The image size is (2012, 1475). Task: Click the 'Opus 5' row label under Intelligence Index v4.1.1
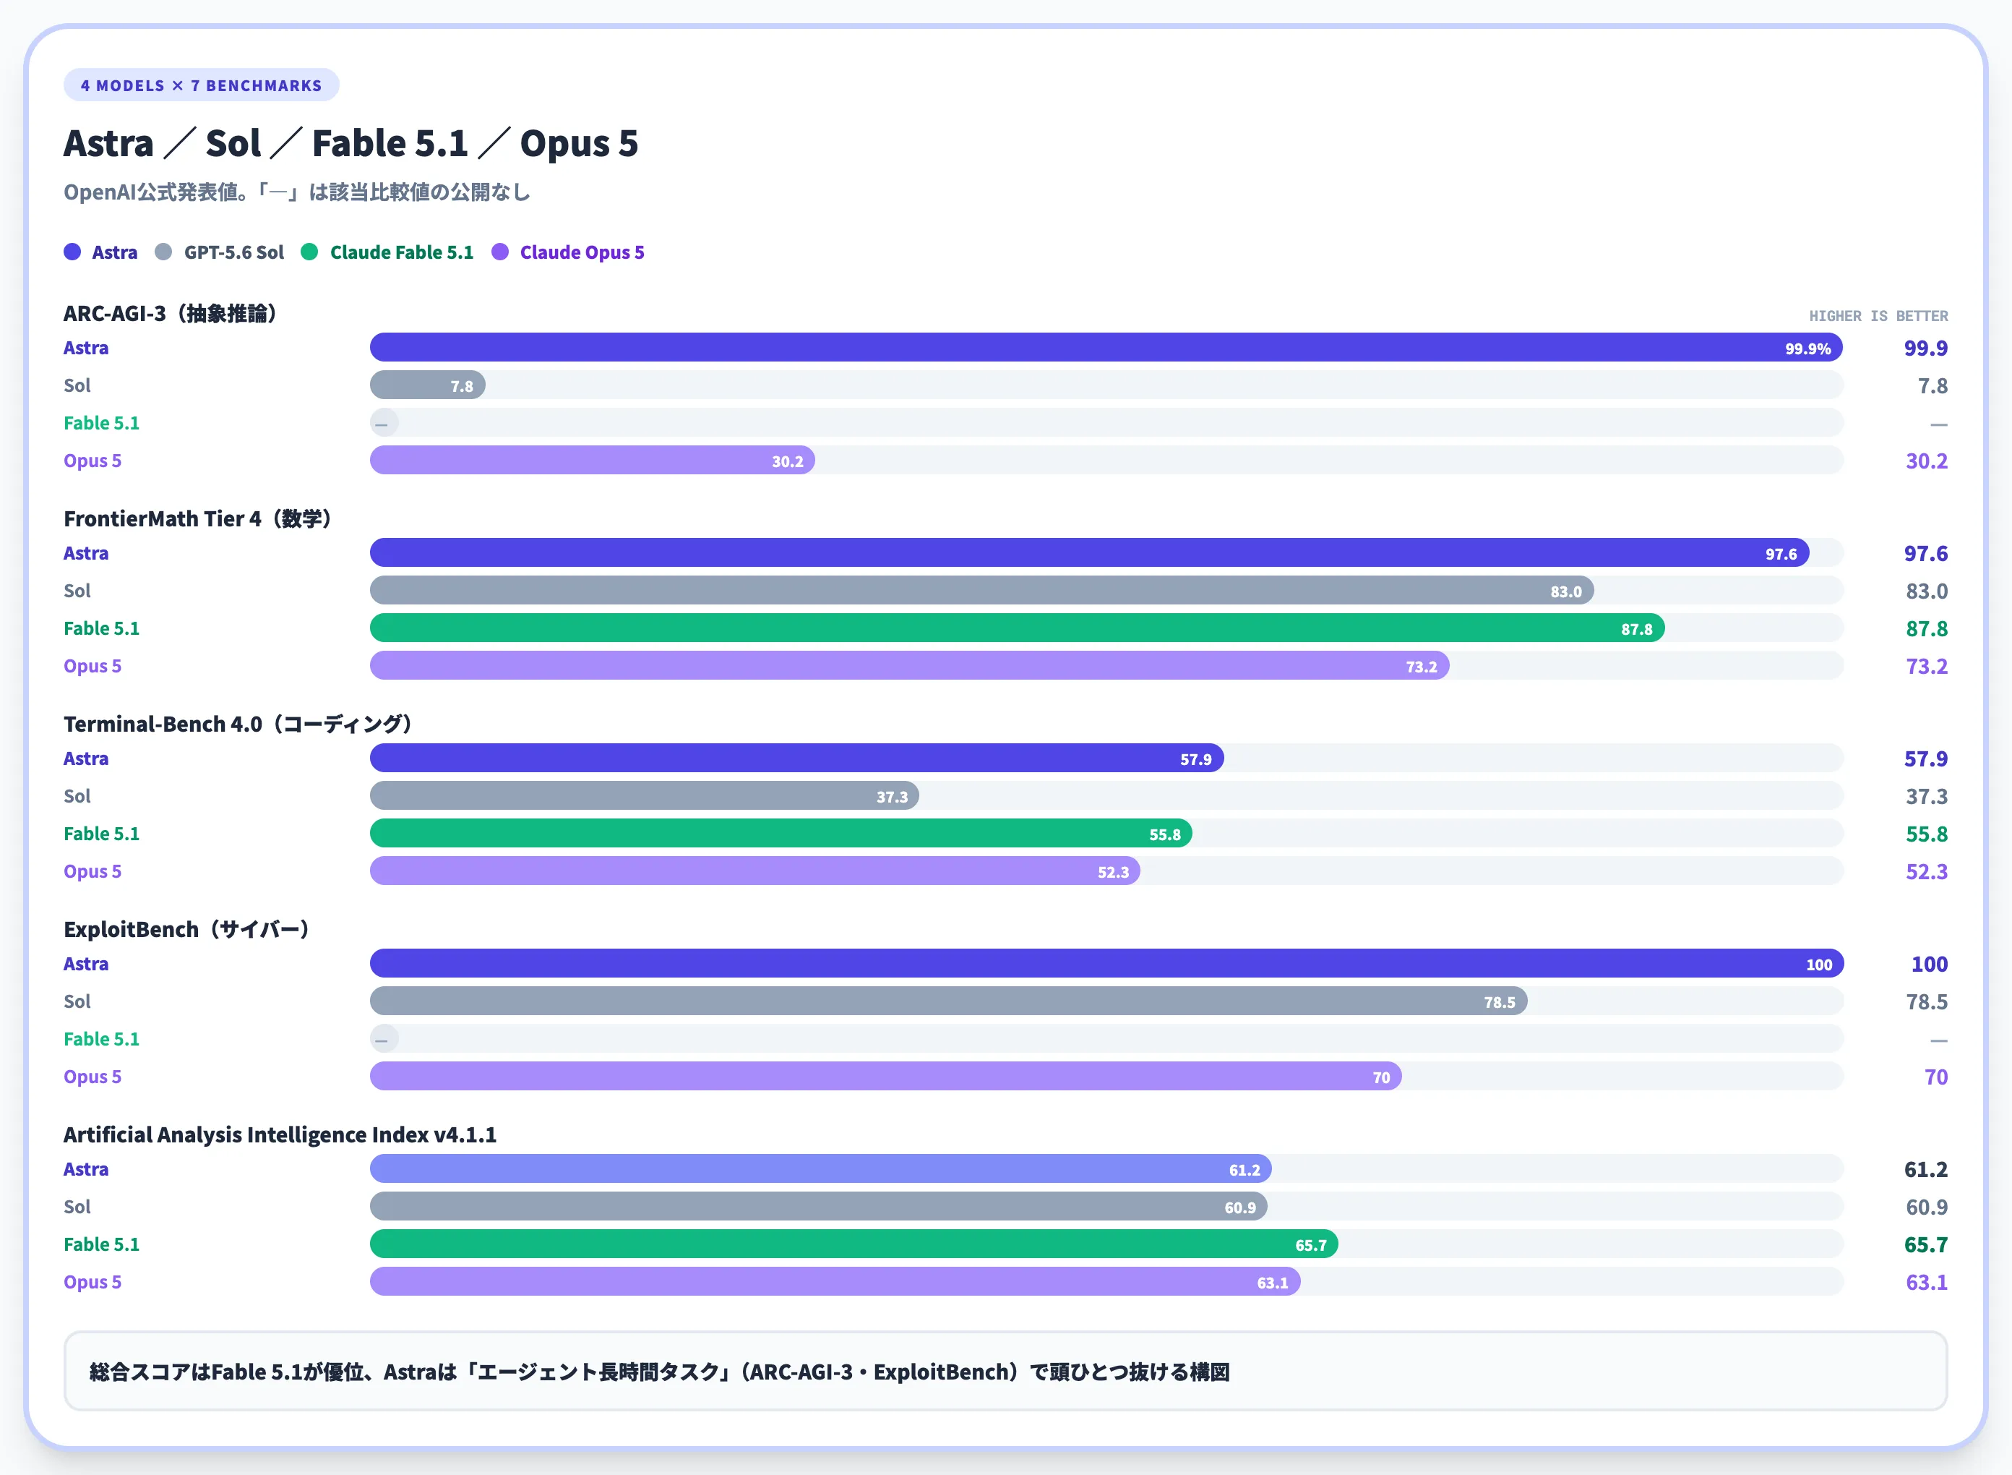coord(92,1282)
